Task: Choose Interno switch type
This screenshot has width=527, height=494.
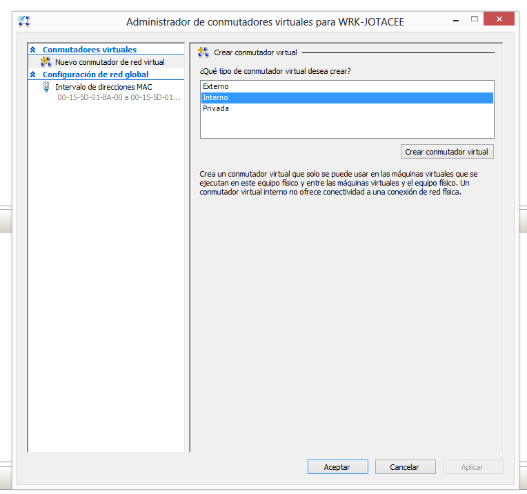Action: pyautogui.click(x=215, y=97)
